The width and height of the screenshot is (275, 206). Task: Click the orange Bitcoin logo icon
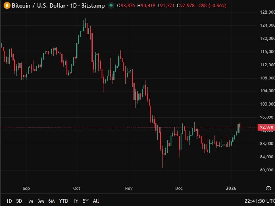pos(7,5)
